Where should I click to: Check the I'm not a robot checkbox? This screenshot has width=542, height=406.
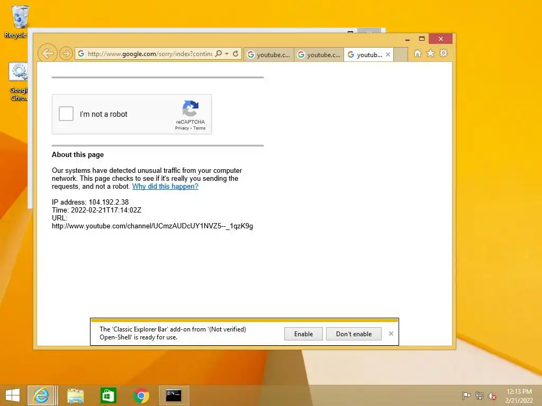click(x=66, y=114)
